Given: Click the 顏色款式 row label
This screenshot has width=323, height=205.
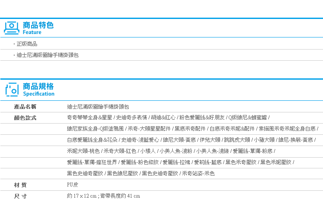Looking at the screenshot, I should [x=25, y=118].
